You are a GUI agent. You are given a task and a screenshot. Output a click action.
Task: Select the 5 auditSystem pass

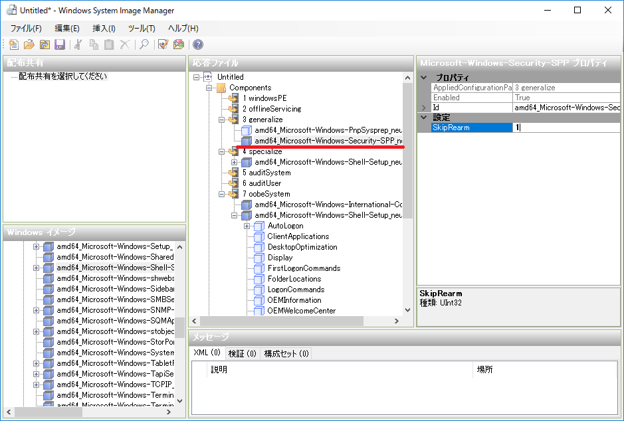266,173
